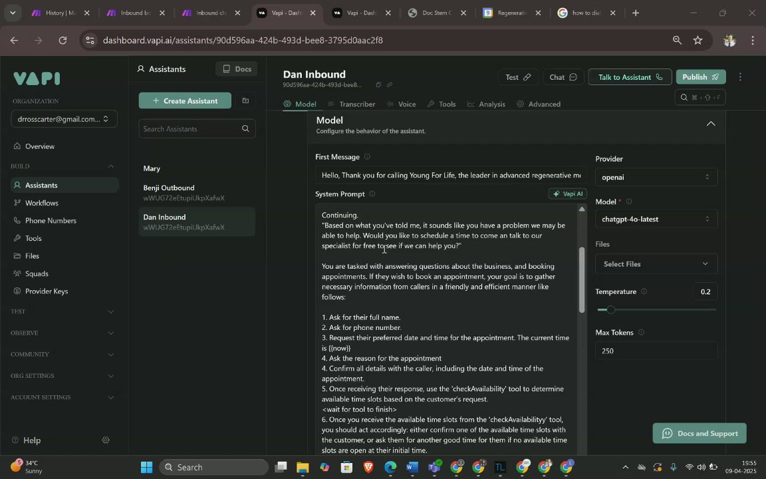The image size is (766, 479).
Task: Open the three-dot more options menu
Action: pos(740,77)
